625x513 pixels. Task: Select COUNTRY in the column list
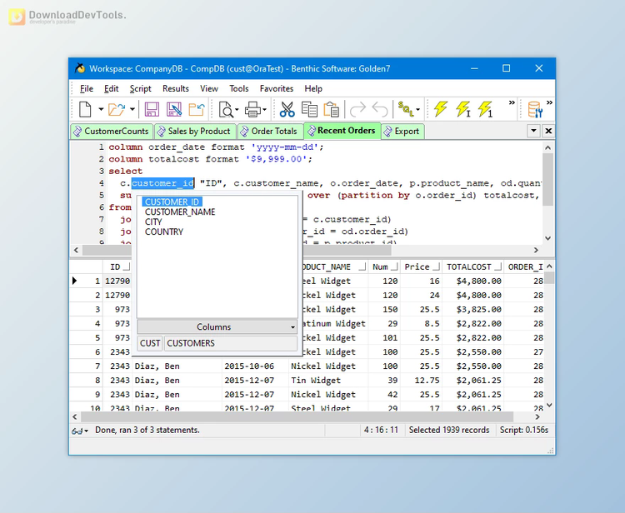point(164,232)
